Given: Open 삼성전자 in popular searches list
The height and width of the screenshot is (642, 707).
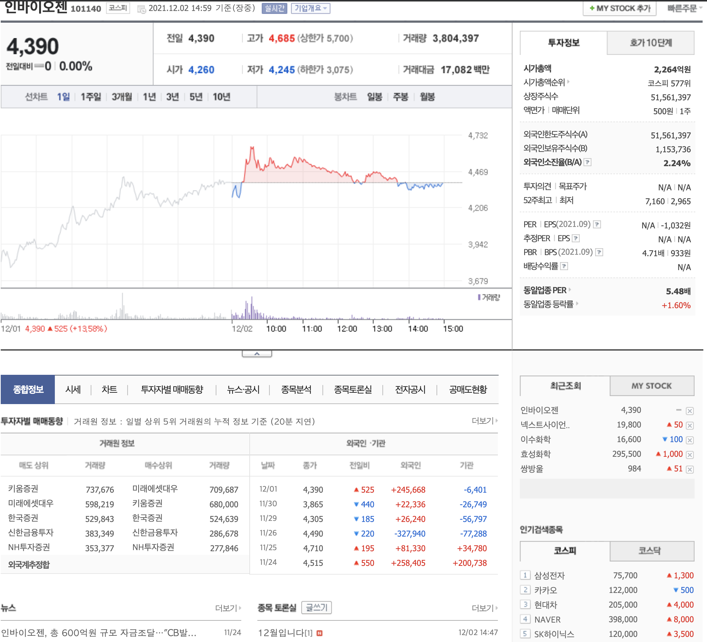Looking at the screenshot, I should coord(549,575).
